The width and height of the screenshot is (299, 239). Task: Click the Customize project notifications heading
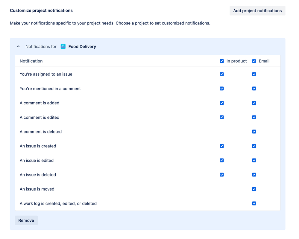click(x=41, y=10)
